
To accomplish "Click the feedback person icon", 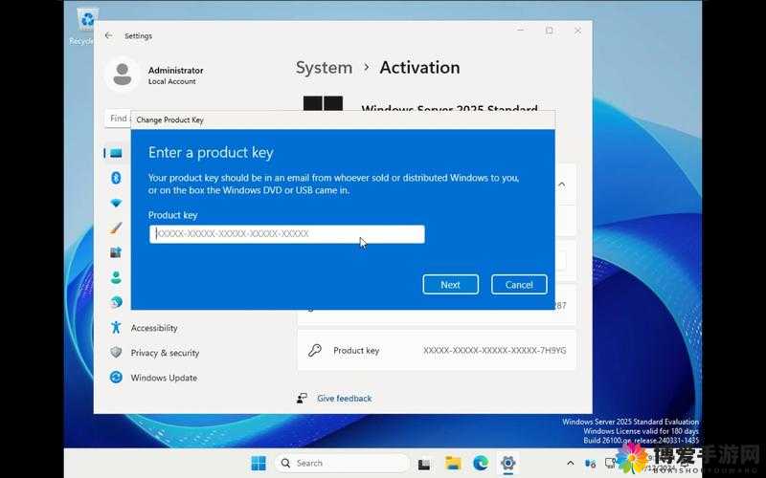I will click(302, 399).
